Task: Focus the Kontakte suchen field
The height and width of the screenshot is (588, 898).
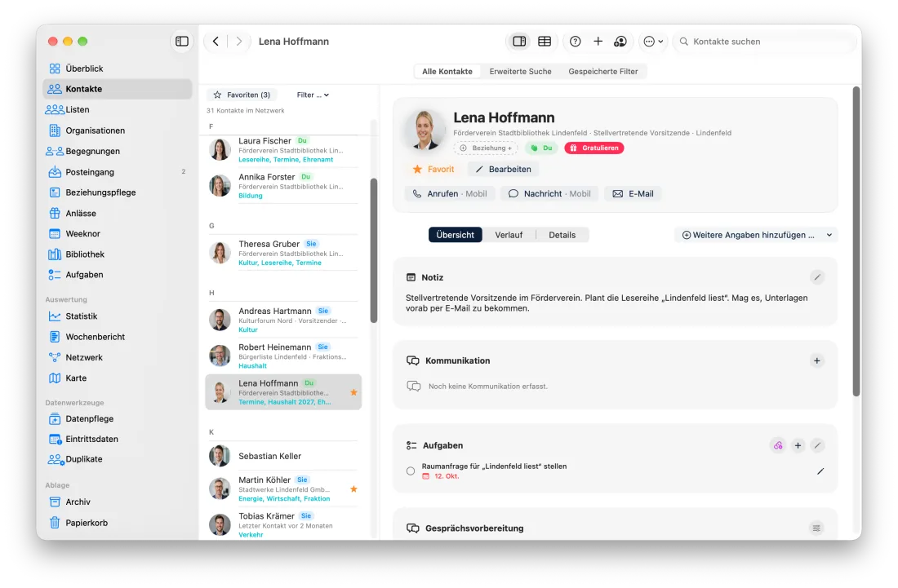Action: click(x=766, y=41)
